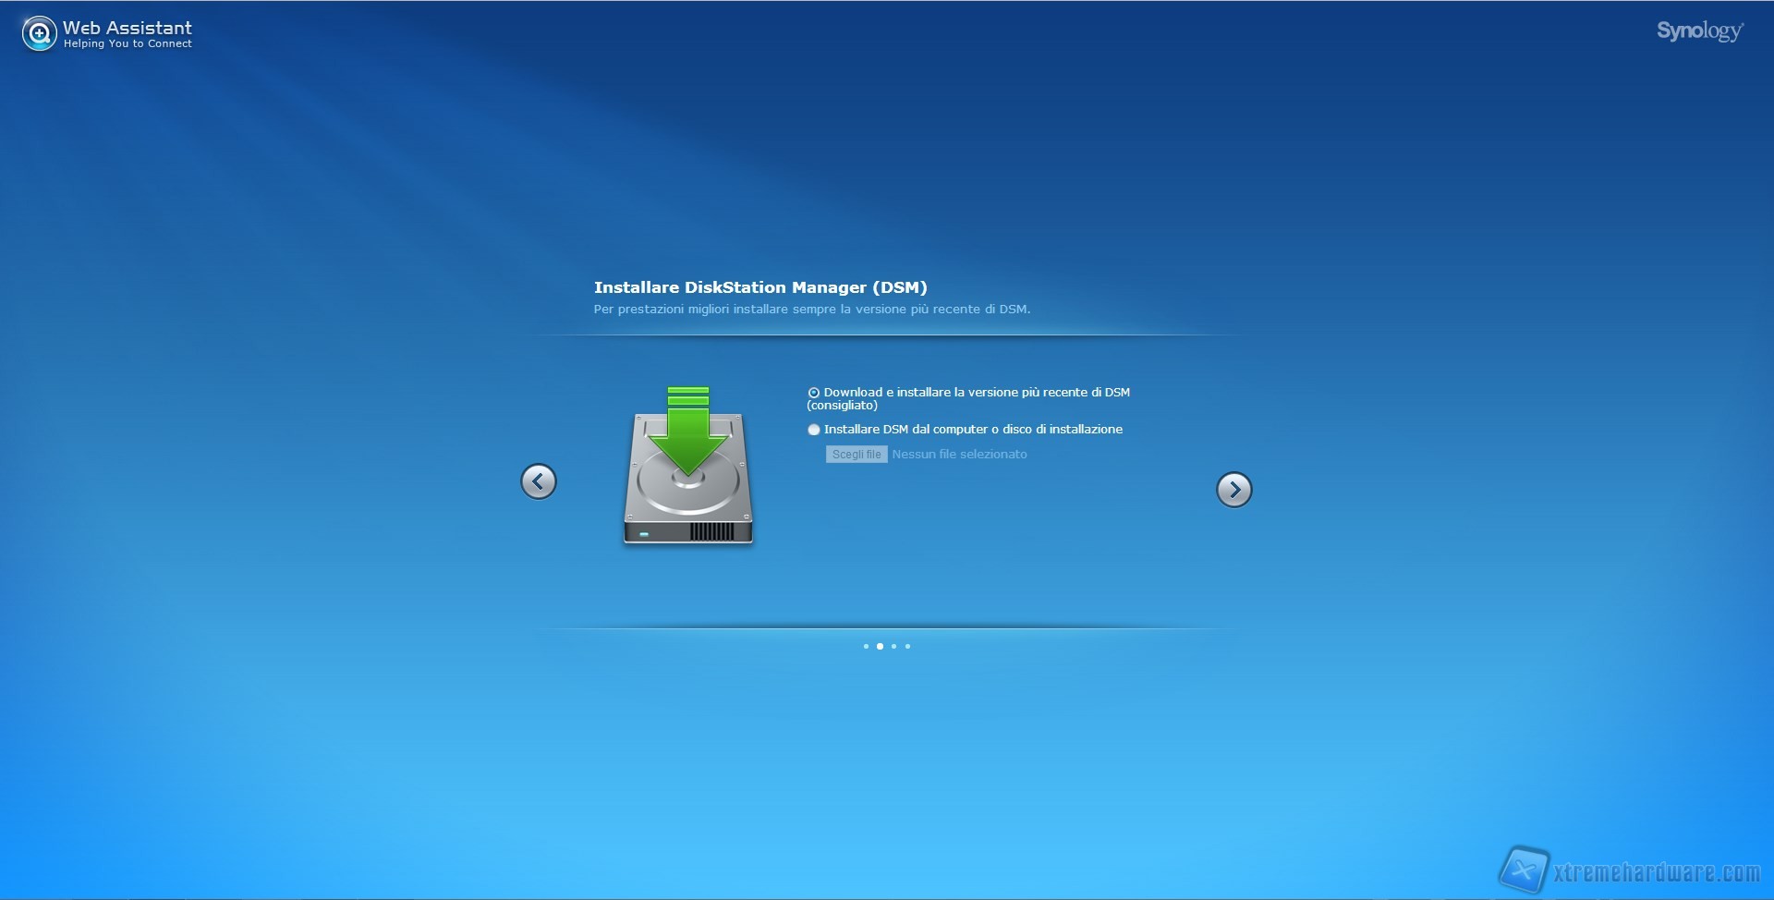Click the xtremehardware X logo icon
The image size is (1774, 900).
[x=1523, y=870]
